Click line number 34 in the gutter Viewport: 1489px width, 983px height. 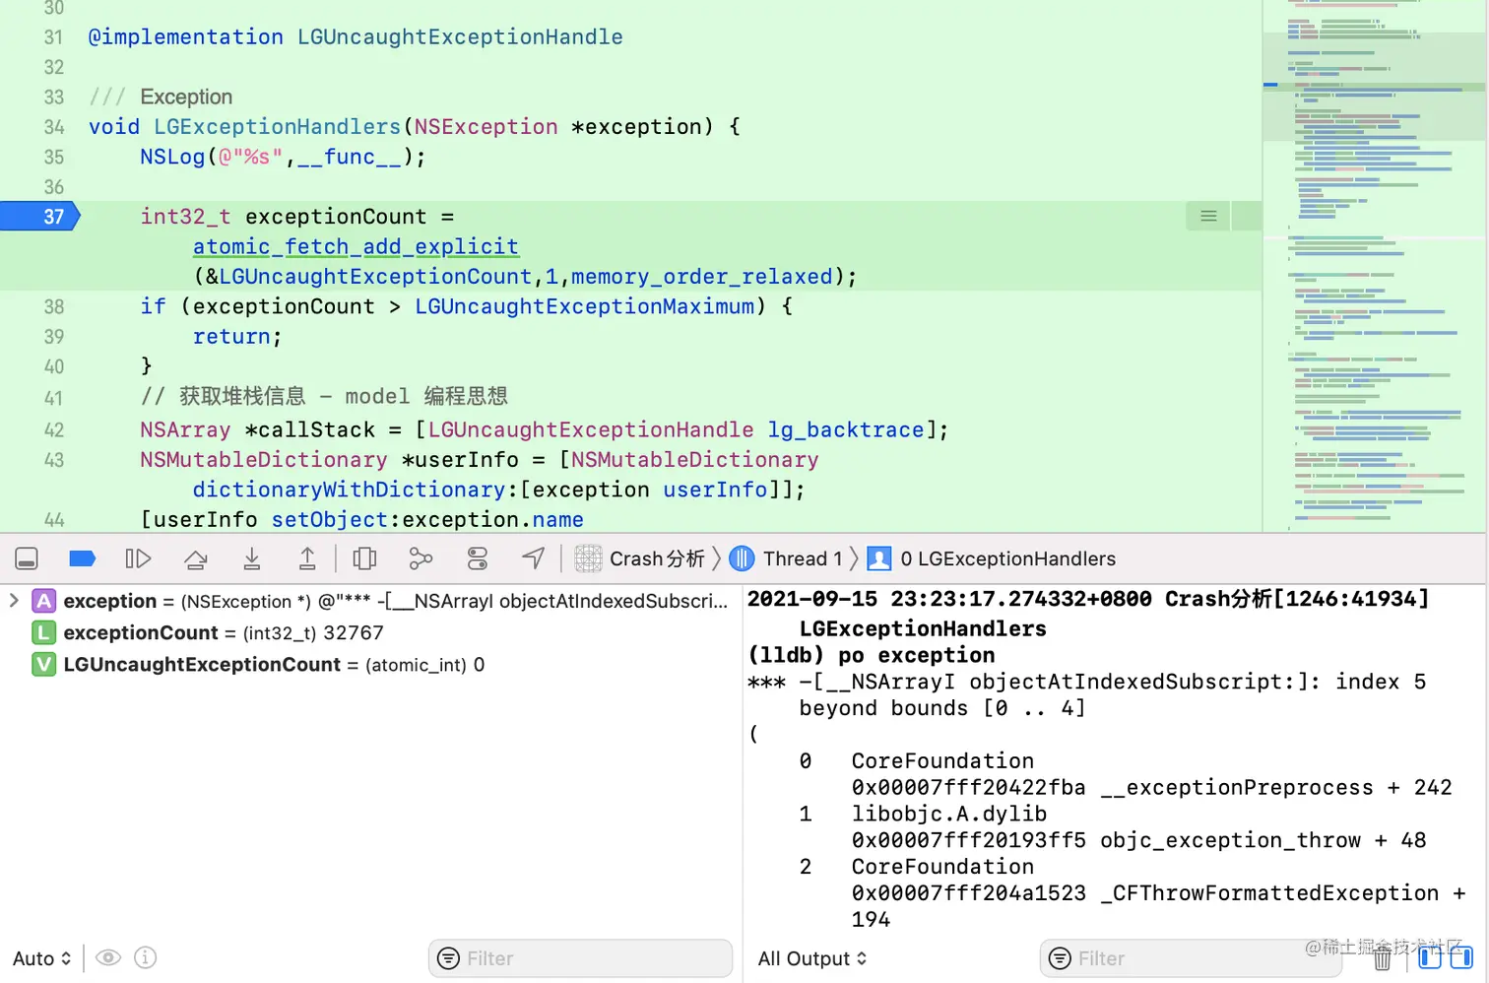[53, 127]
